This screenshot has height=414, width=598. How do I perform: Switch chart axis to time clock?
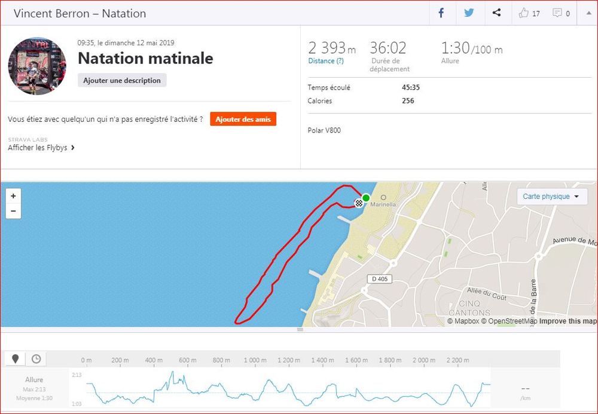click(36, 358)
